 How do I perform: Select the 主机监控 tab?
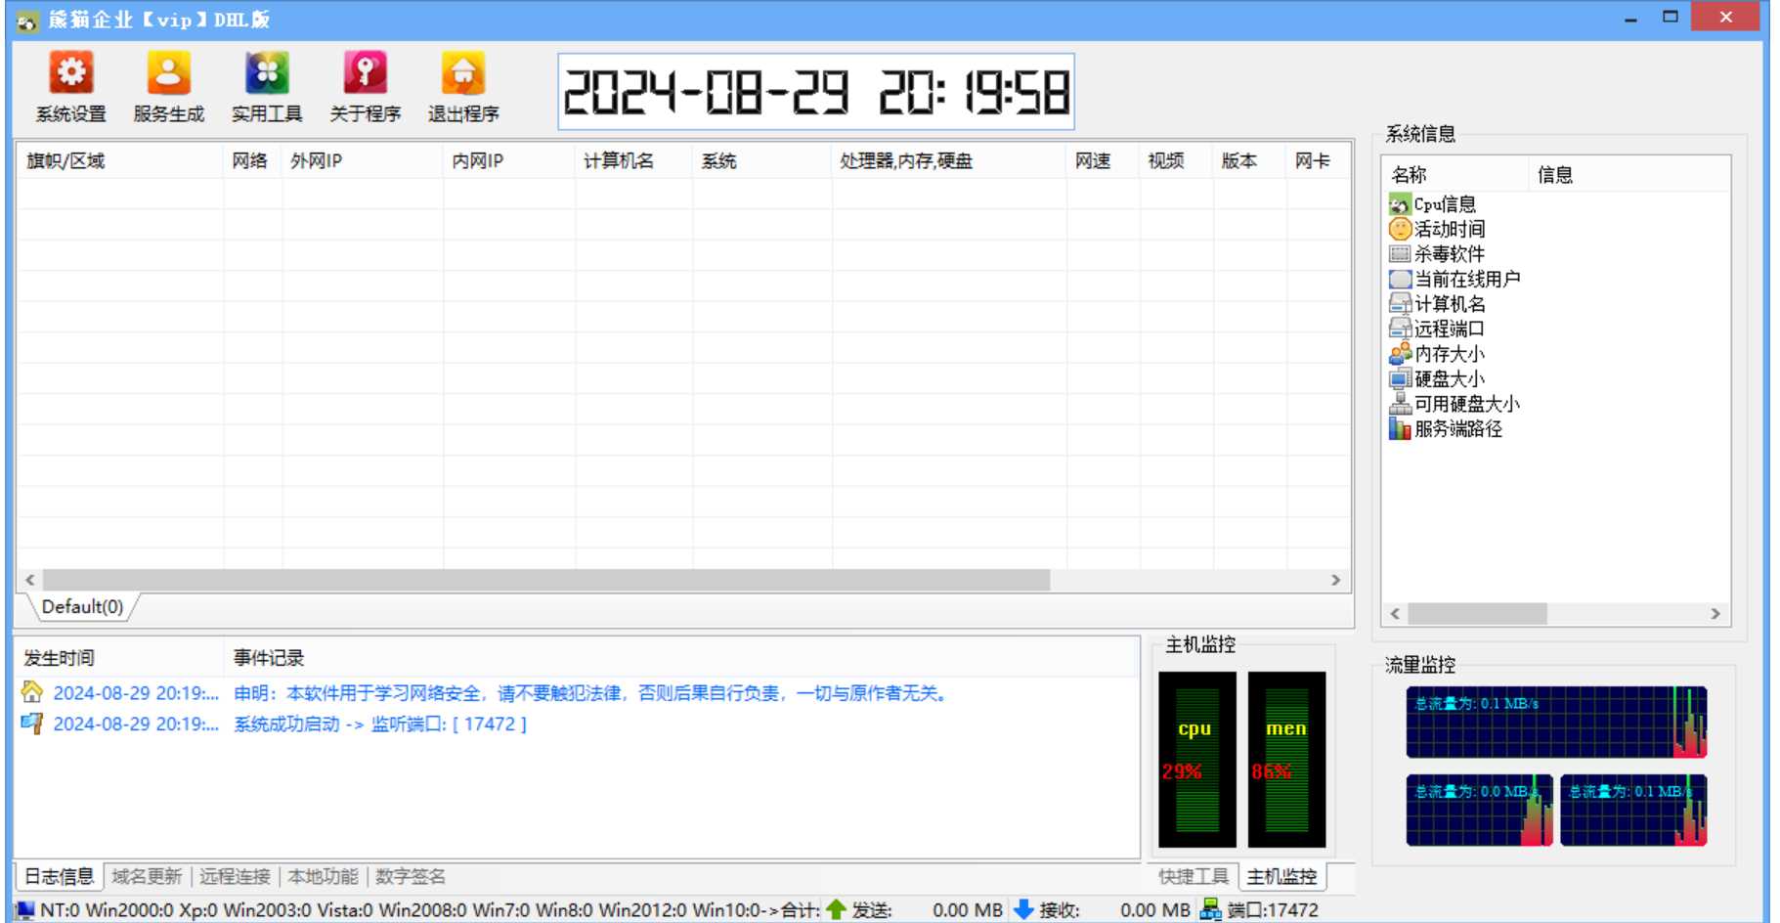click(1281, 876)
